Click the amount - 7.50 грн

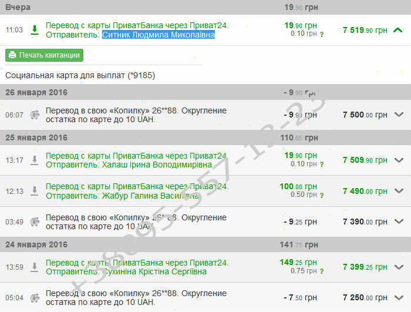tap(301, 298)
